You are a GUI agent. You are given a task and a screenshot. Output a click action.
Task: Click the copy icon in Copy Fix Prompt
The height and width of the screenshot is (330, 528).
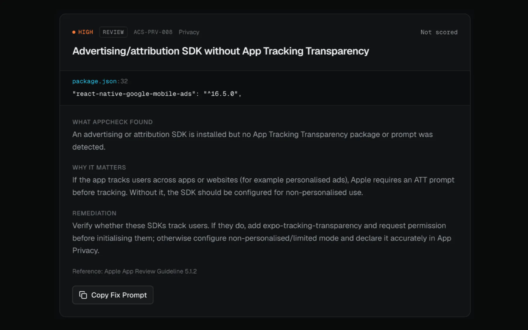pos(83,295)
